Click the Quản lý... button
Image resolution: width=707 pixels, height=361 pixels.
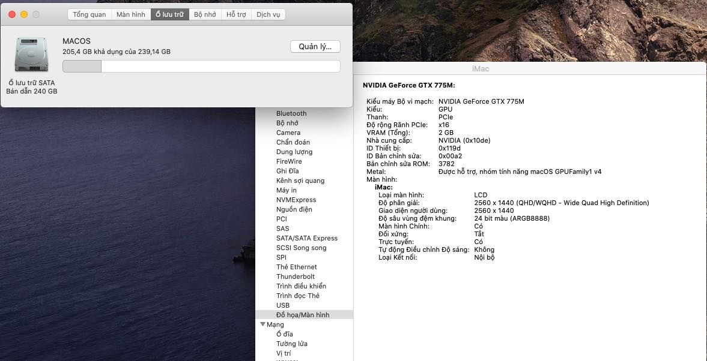(315, 46)
